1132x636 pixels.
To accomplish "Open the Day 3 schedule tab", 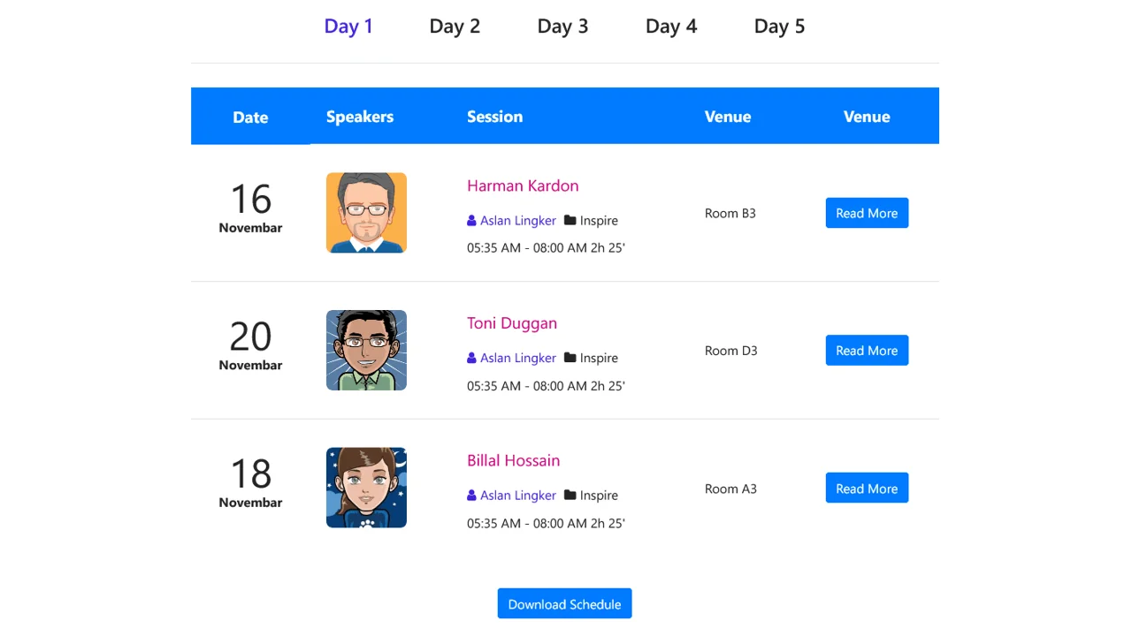I will (x=562, y=26).
